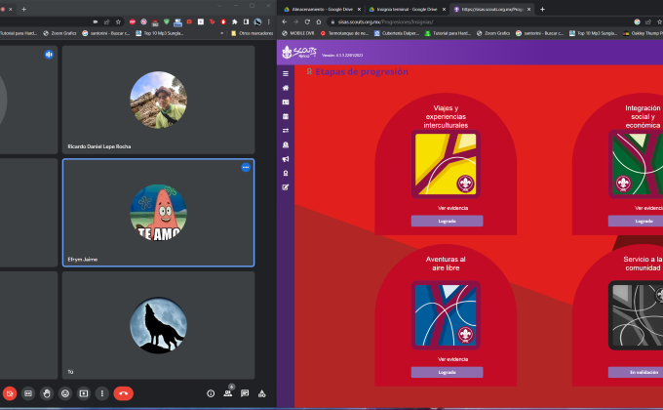The image size is (663, 410).
Task: Open emoji reactions in Meet
Action: (x=65, y=393)
